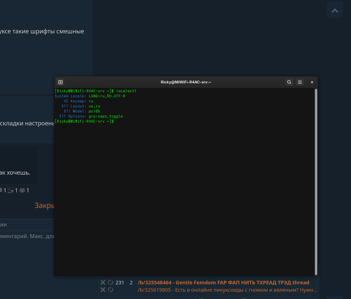Screen dimensions: 351x299
Task: Refresh thread /b/325548464 using circular arrow
Action: 111,282
